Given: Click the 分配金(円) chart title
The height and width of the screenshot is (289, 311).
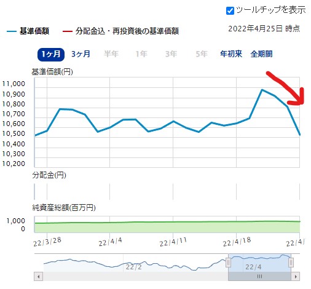Looking at the screenshot, I should 49,175.
